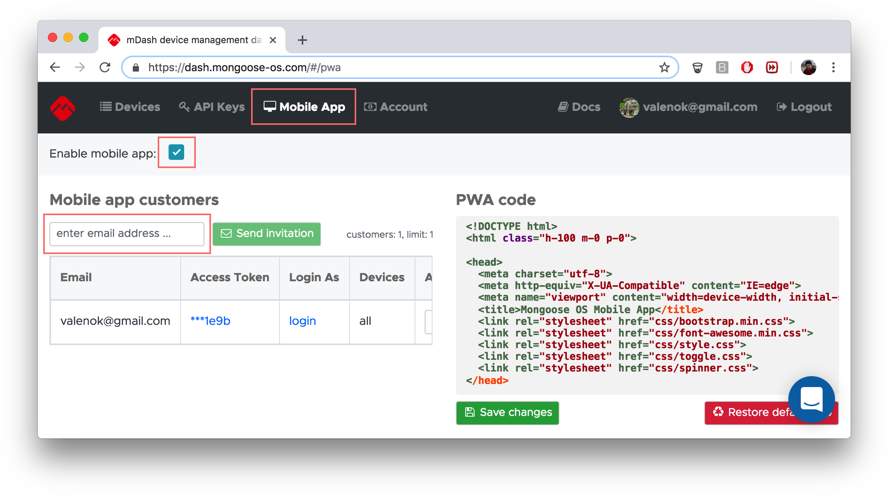
Task: Toggle the Enable mobile app checkbox
Action: [x=176, y=152]
